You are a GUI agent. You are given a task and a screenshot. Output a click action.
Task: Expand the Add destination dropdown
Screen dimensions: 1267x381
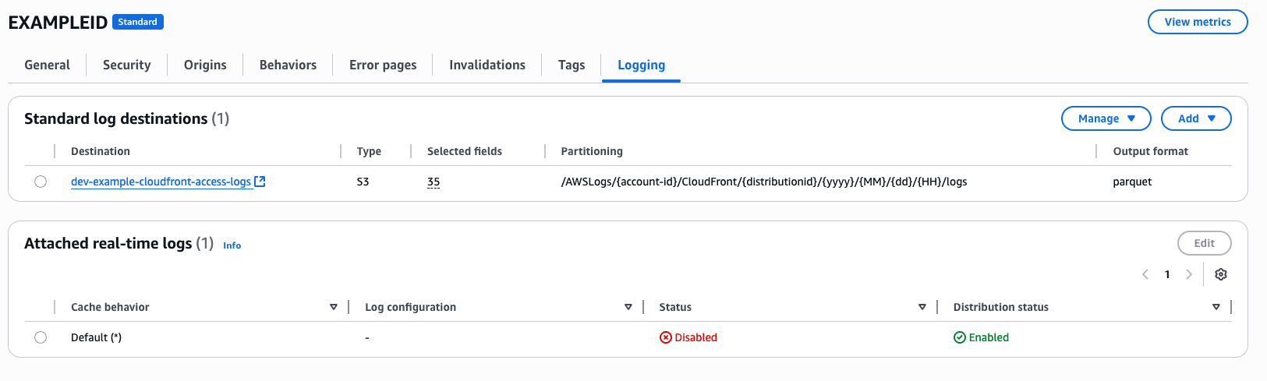pyautogui.click(x=1195, y=118)
